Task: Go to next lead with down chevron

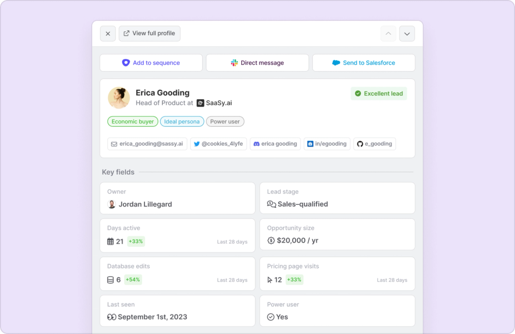Action: pyautogui.click(x=407, y=34)
